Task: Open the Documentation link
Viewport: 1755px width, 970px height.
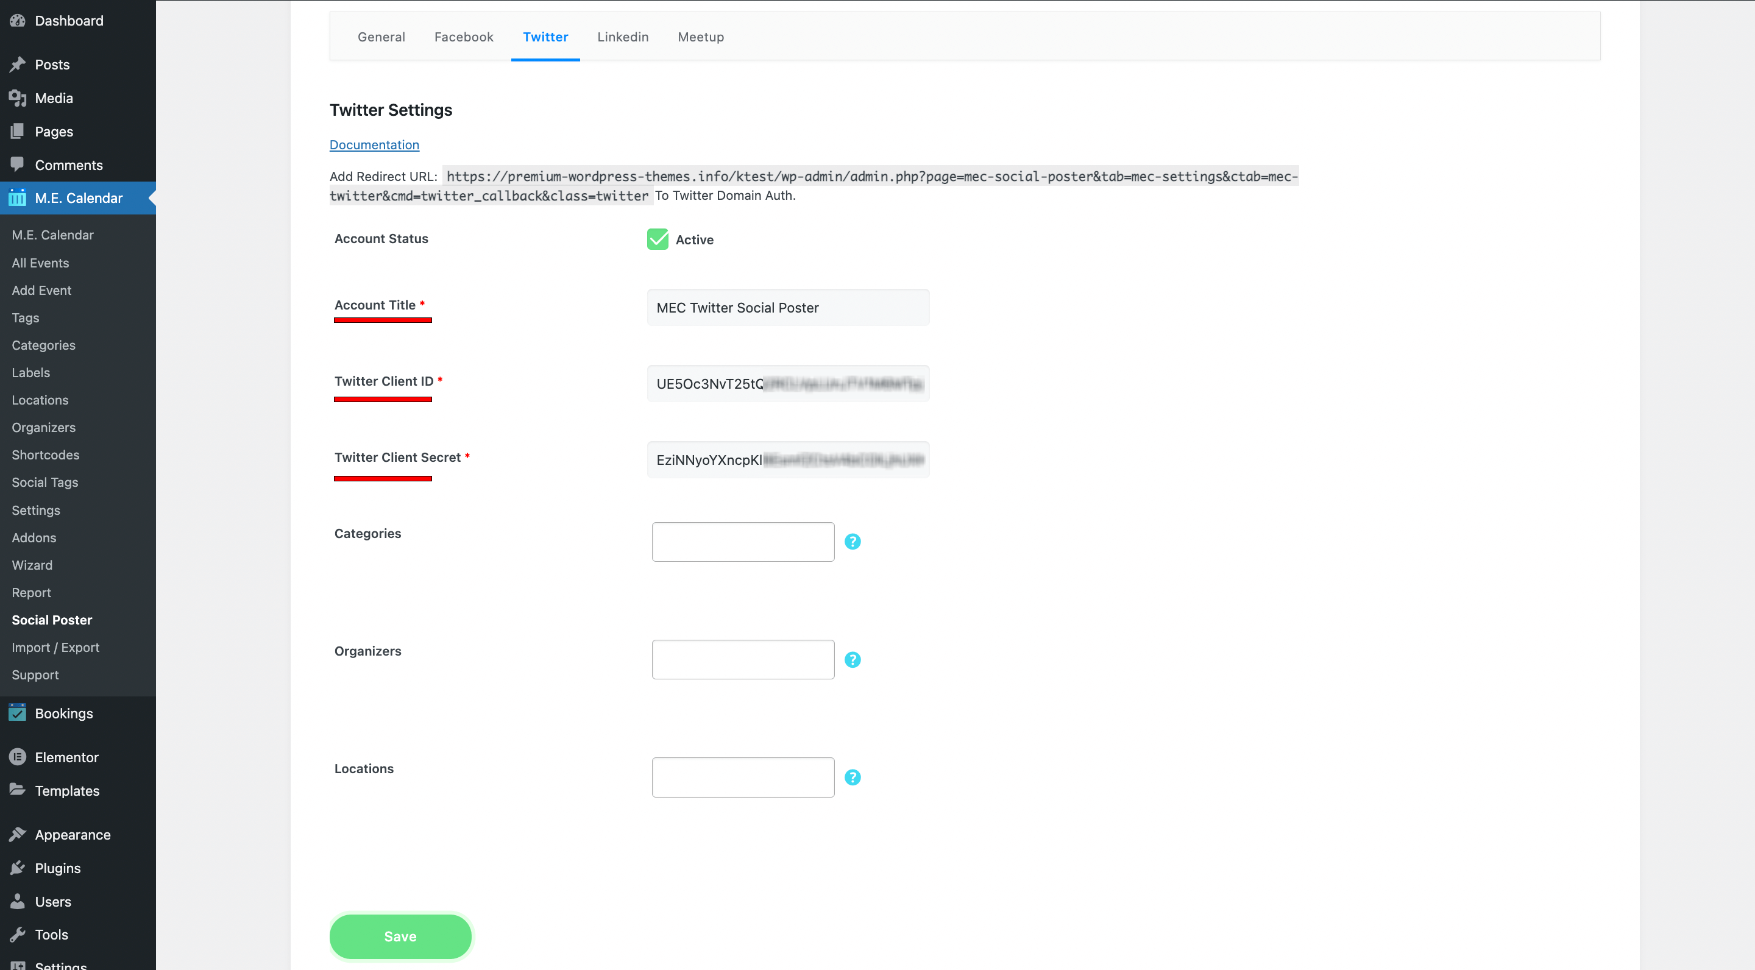Action: click(374, 144)
